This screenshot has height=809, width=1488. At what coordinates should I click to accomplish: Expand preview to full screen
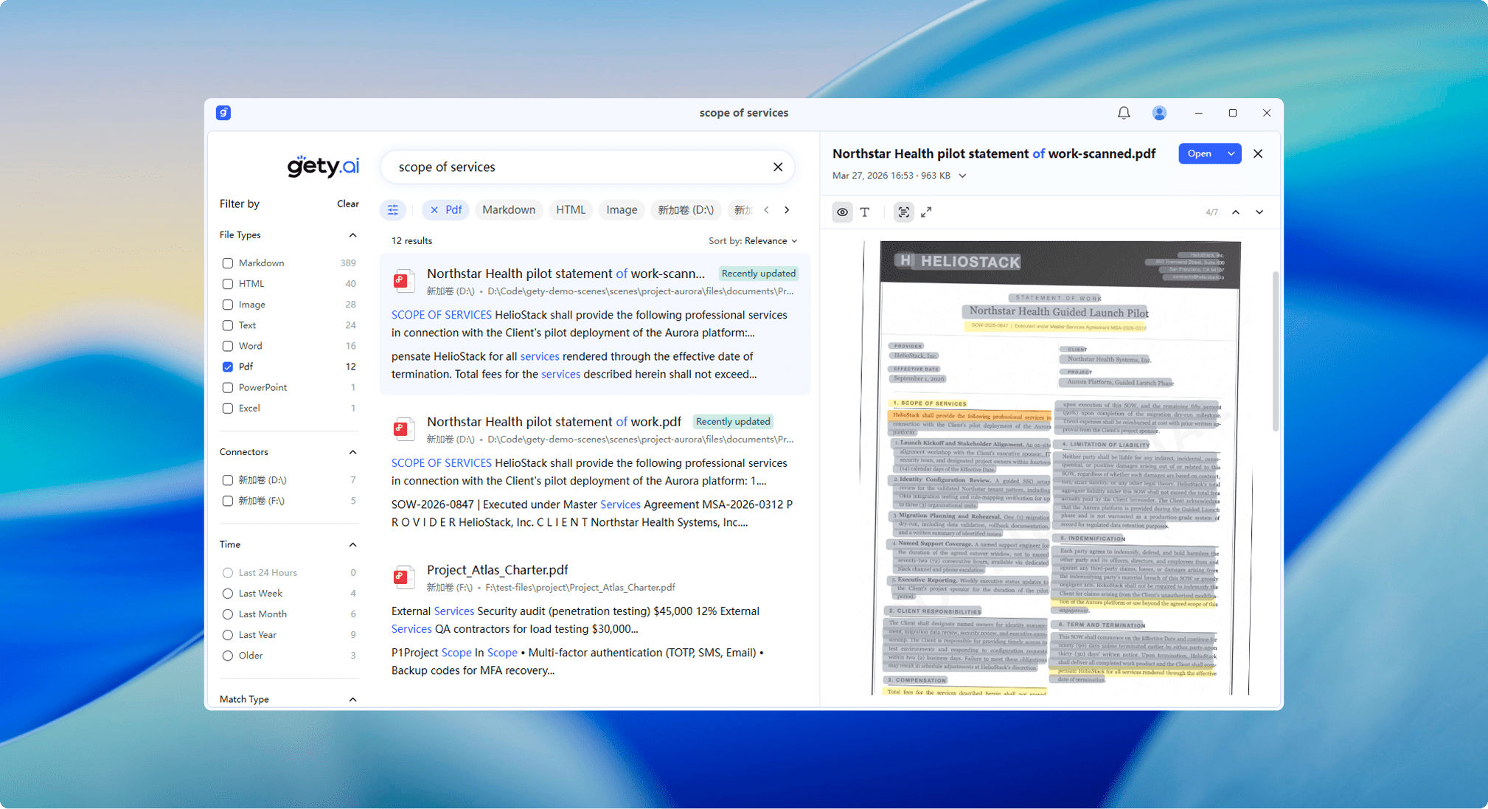[927, 212]
